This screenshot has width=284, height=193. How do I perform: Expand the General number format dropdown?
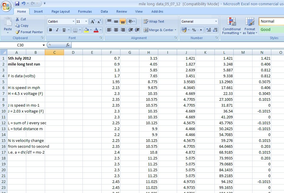coord(216,21)
